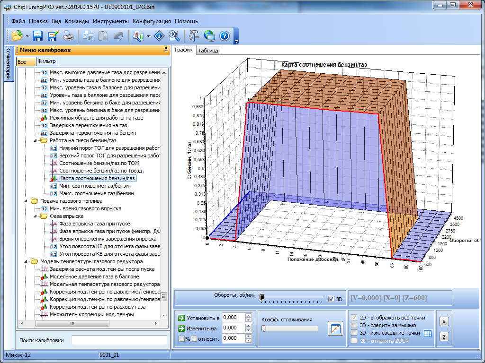Click the binary search magnifier icon

[x=174, y=36]
